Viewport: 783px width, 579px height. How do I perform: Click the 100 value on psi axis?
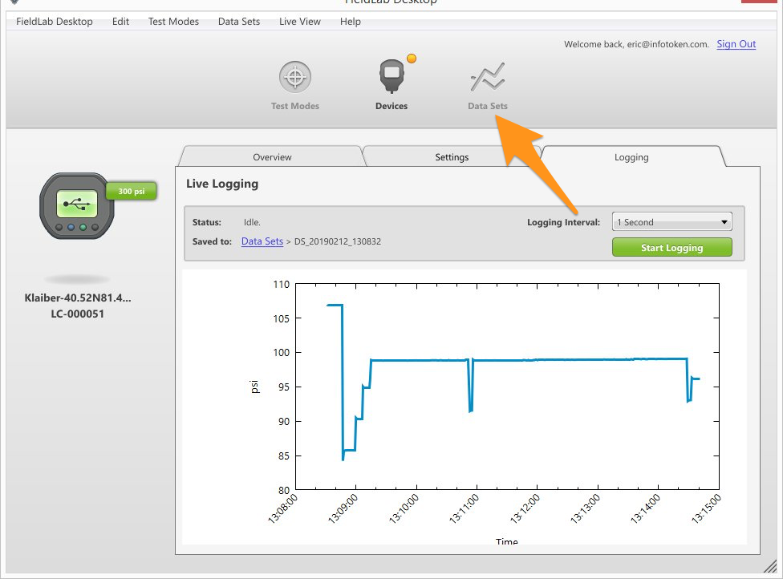click(x=281, y=352)
